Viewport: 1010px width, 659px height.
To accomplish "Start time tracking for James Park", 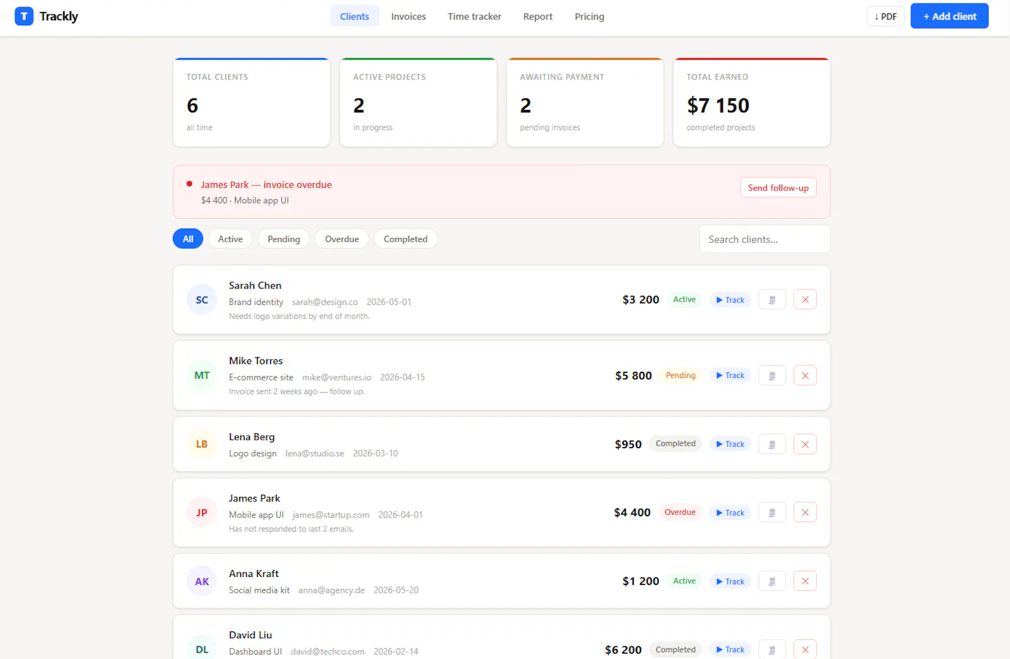I will [x=730, y=513].
